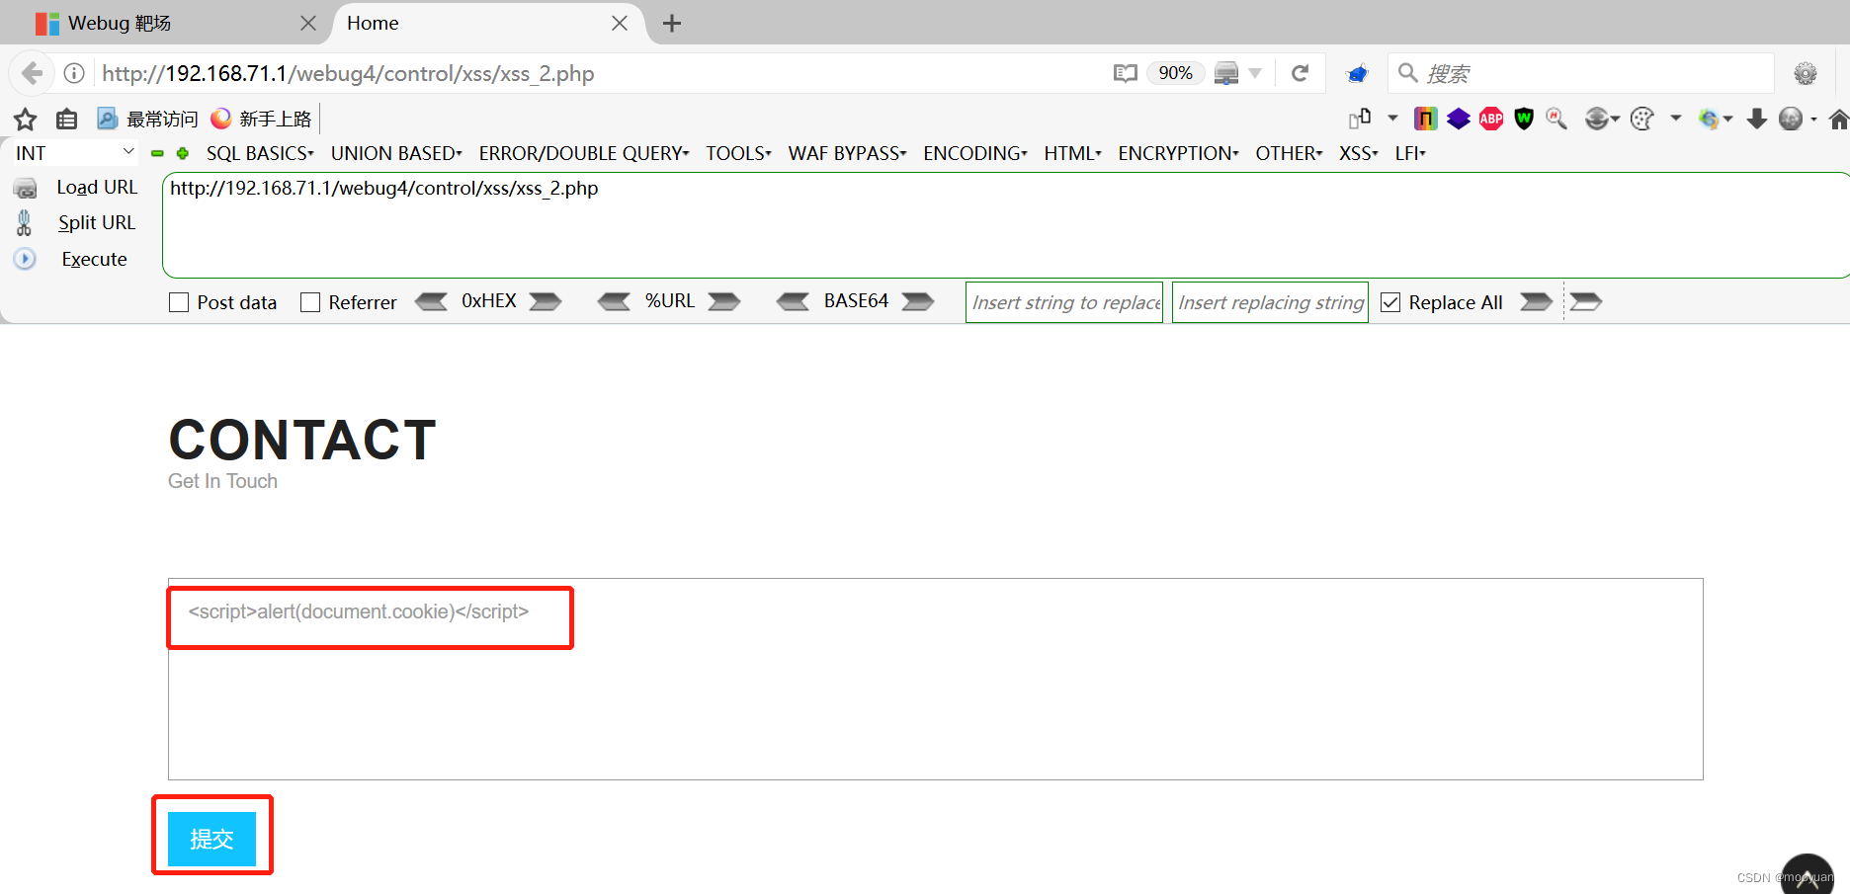
Task: Click Execute in HackBar
Action: pyautogui.click(x=95, y=259)
